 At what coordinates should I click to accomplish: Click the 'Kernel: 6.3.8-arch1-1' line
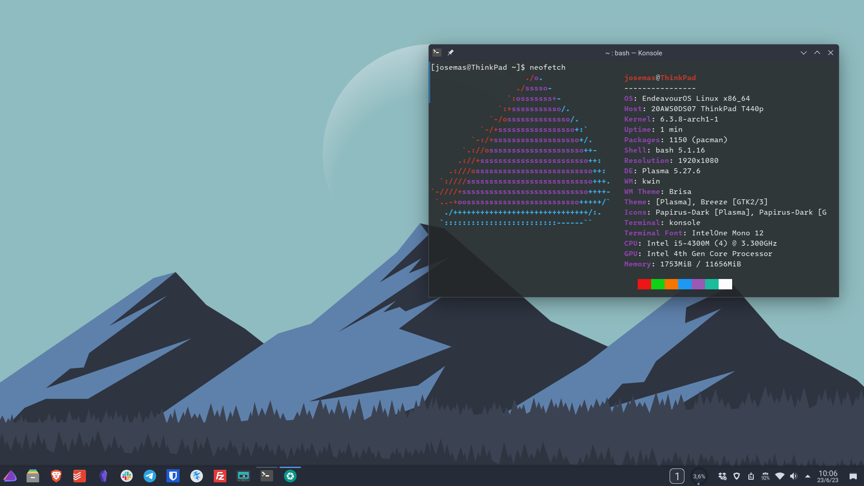(x=671, y=119)
